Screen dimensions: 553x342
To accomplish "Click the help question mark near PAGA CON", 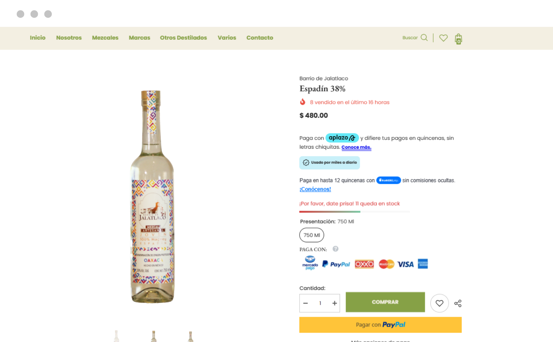I will [x=335, y=249].
